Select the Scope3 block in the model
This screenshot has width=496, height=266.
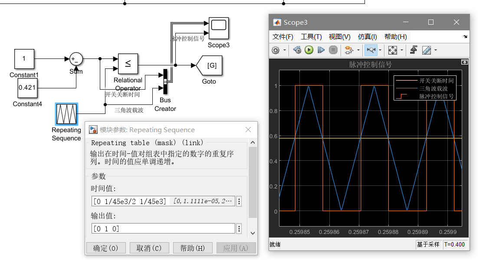pos(219,29)
